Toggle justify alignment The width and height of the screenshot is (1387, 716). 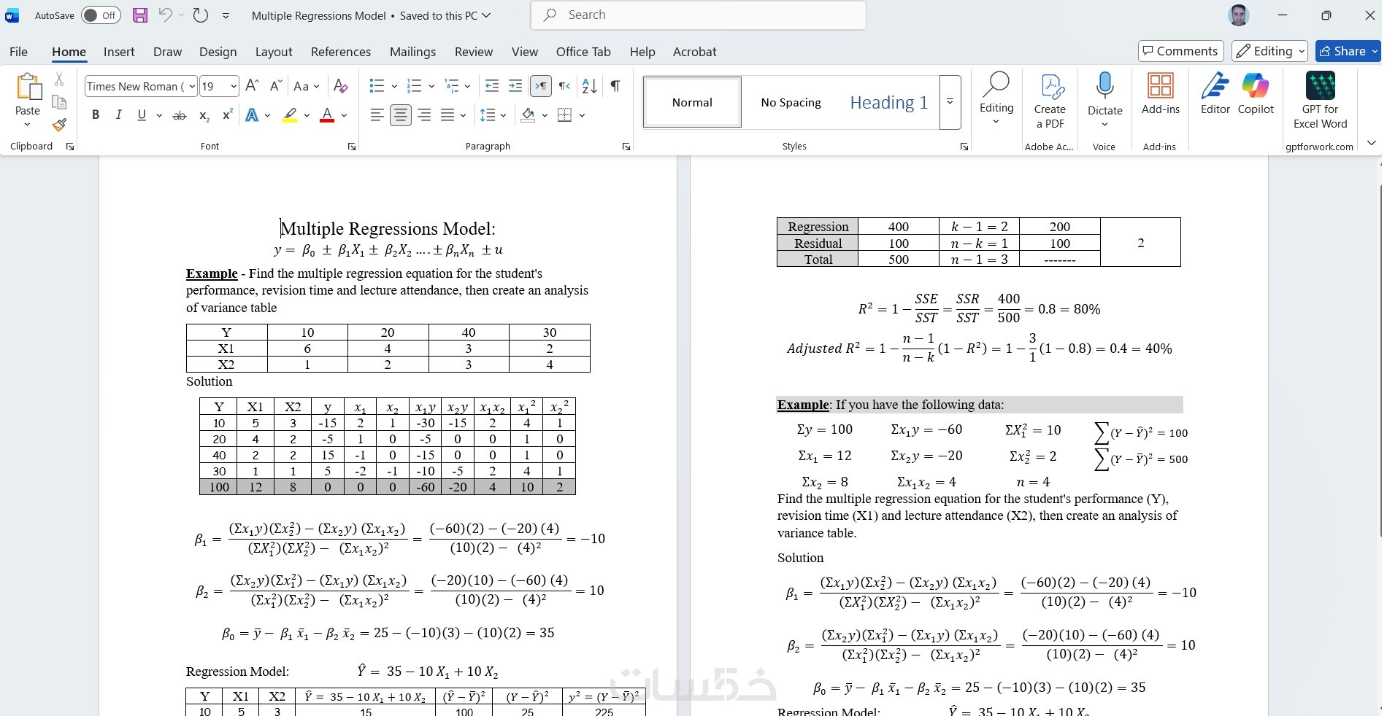tap(447, 115)
